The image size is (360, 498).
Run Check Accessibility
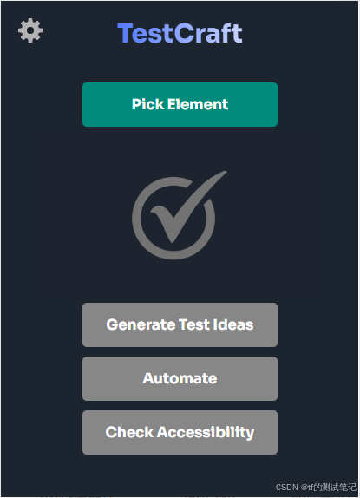tap(180, 432)
